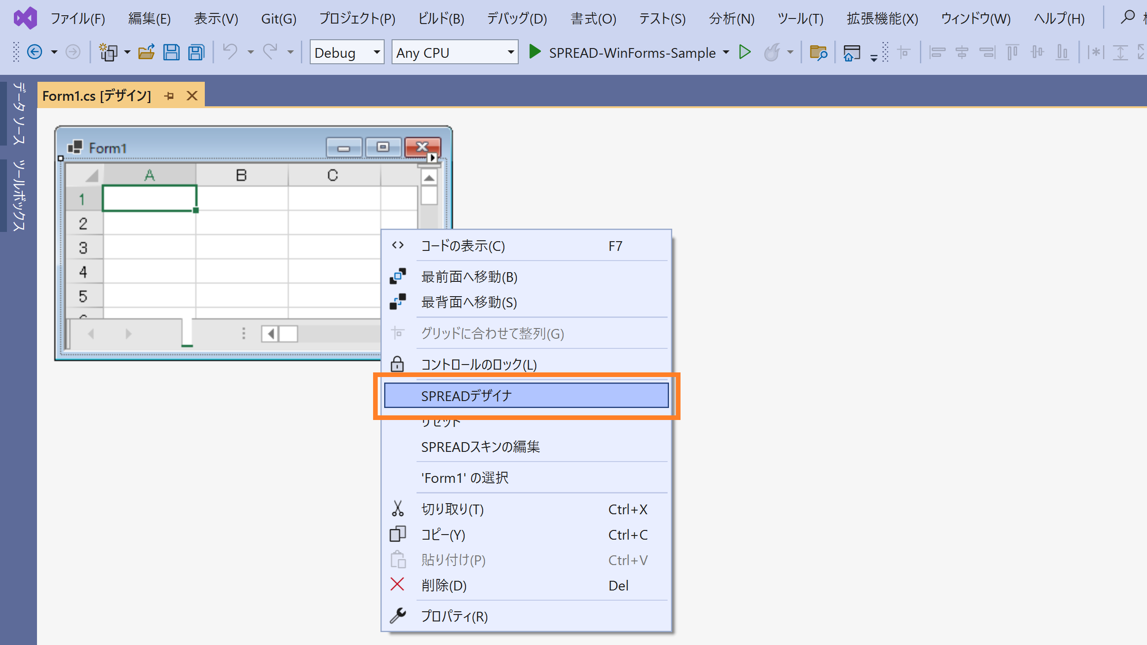The image size is (1147, 645).
Task: Save Form1.cs with the save icon
Action: click(x=171, y=52)
